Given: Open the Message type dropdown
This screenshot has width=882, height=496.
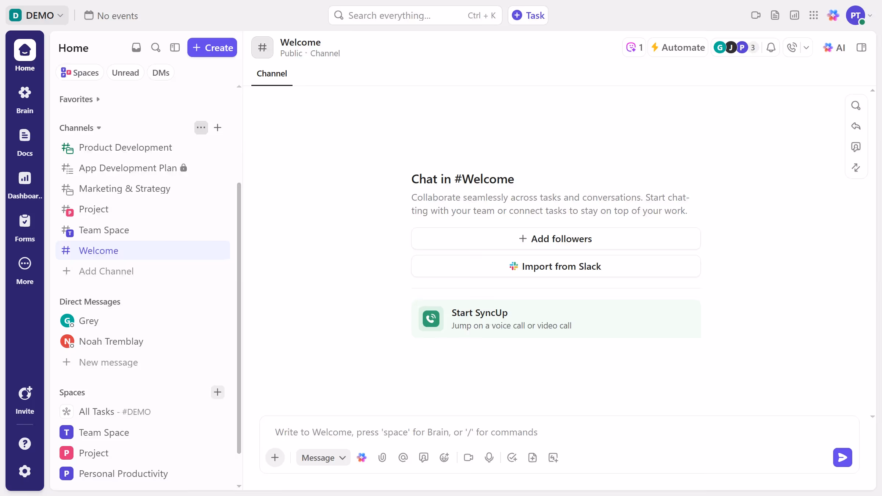Looking at the screenshot, I should (323, 457).
